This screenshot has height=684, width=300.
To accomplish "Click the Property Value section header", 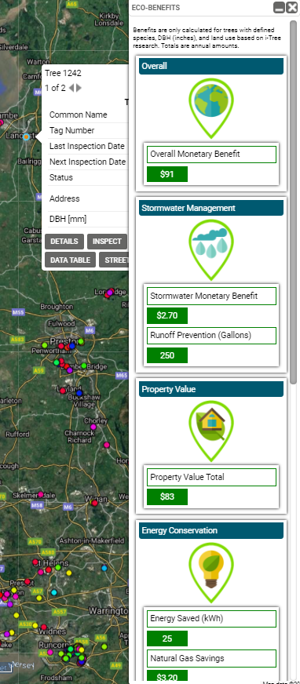I will click(211, 389).
